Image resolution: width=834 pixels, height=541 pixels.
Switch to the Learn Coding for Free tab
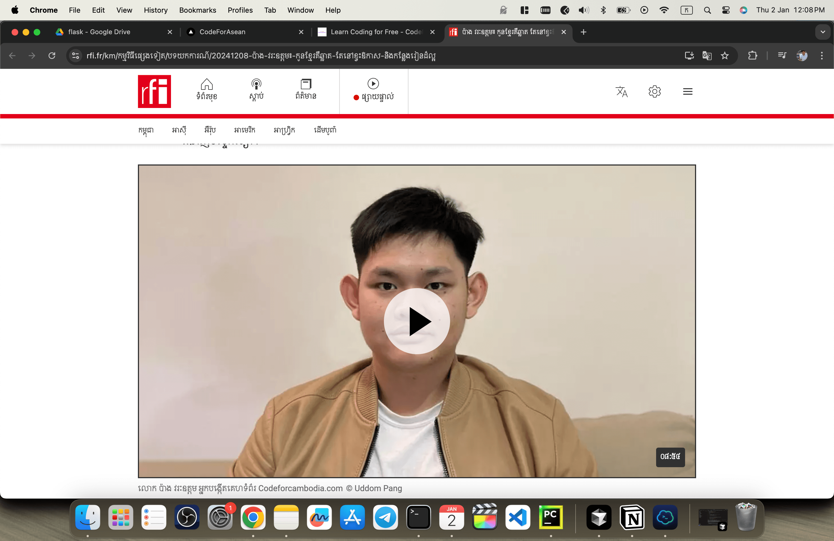tap(377, 32)
